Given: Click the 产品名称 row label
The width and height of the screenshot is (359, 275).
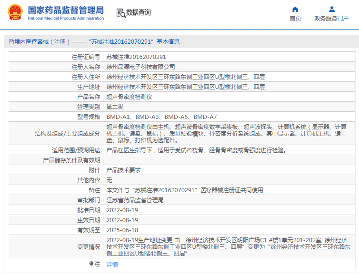Looking at the screenshot, I should pyautogui.click(x=89, y=97).
